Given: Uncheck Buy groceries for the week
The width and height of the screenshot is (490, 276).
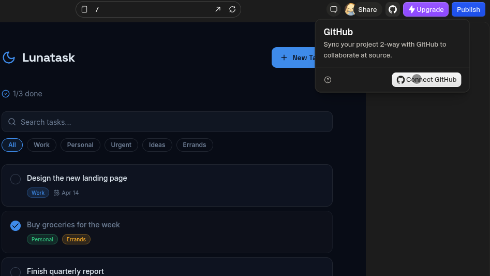Looking at the screenshot, I should click(x=16, y=226).
